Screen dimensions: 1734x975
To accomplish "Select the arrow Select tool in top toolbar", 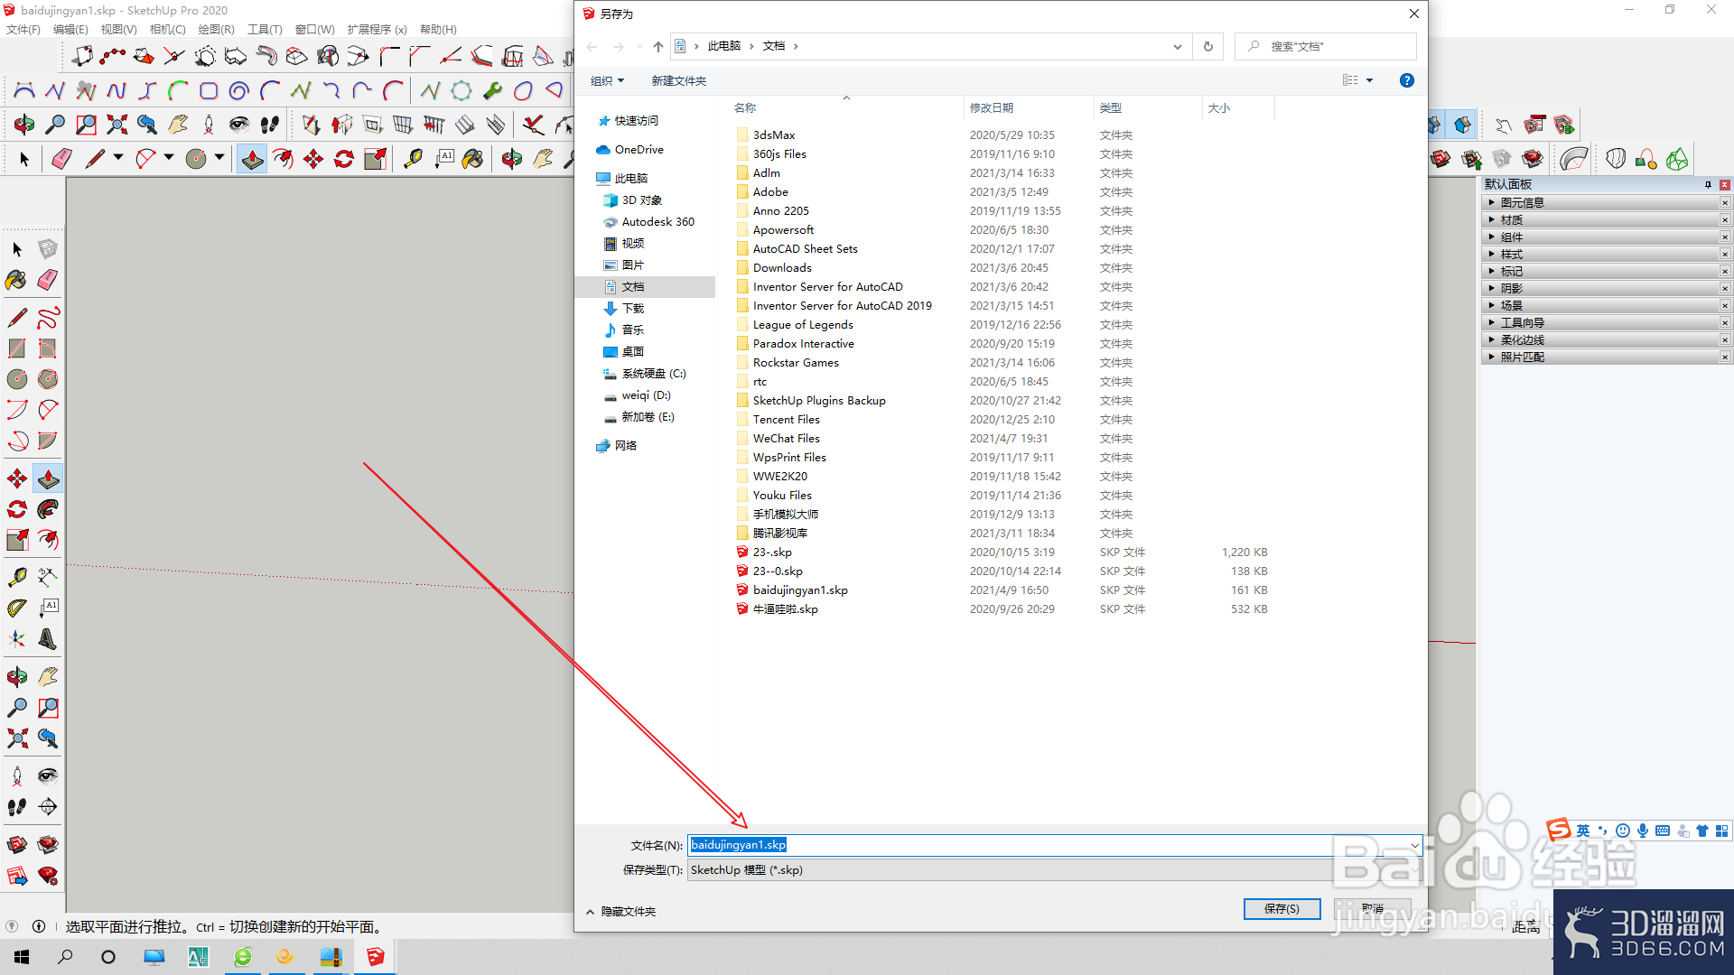I will (x=24, y=159).
